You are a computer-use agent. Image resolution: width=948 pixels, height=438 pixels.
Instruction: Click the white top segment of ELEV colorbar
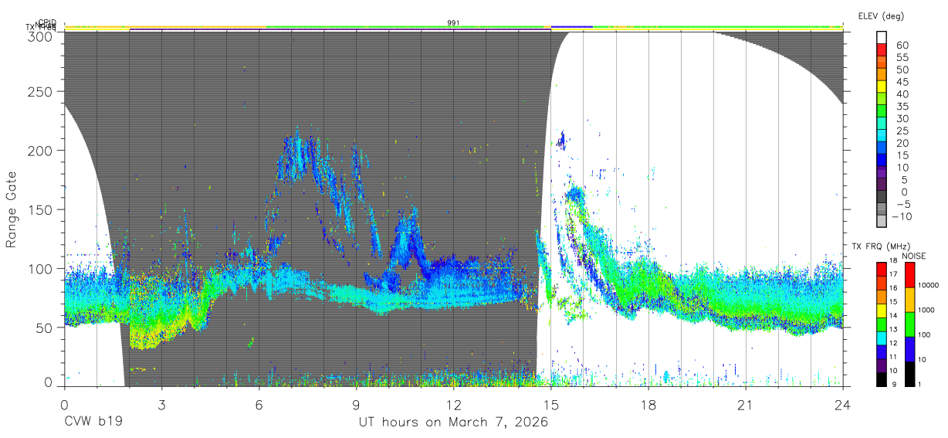[882, 37]
